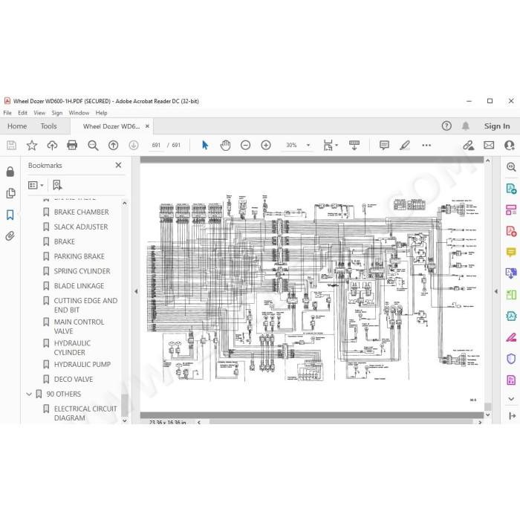The height and width of the screenshot is (520, 520).
Task: Open Protect shield tool
Action: [x=511, y=359]
